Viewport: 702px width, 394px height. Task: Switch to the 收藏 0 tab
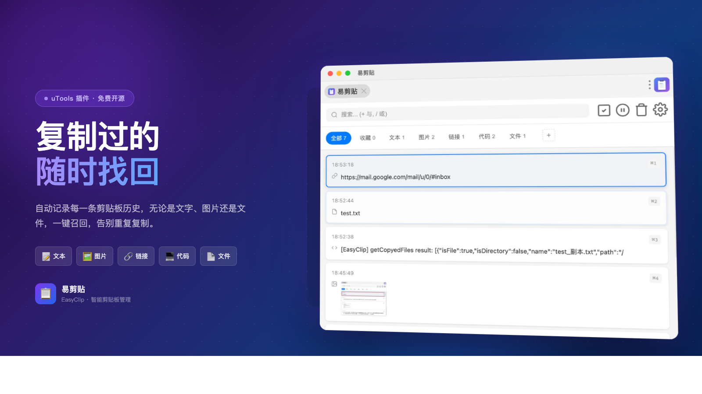pyautogui.click(x=368, y=138)
